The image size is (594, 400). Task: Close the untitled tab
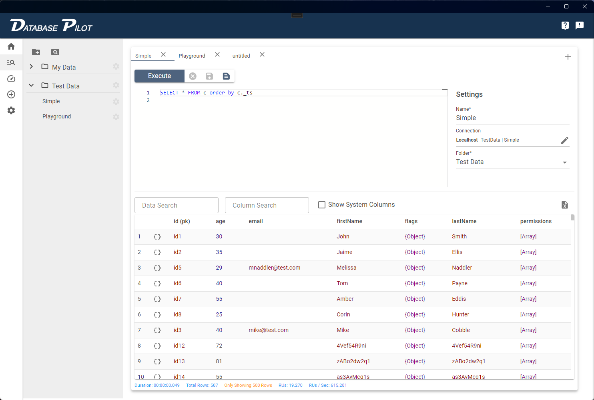pos(262,54)
